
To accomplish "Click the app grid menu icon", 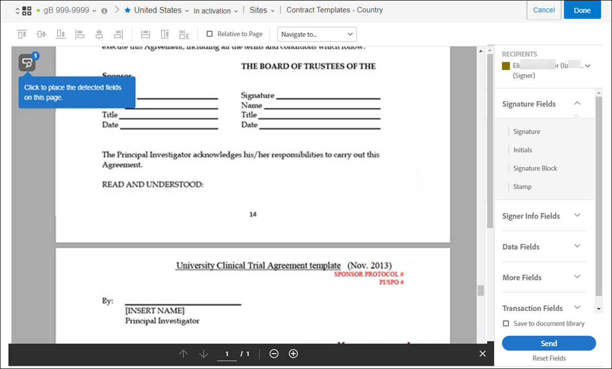I will click(27, 11).
